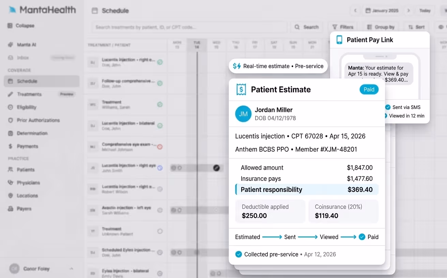Open the Sort dropdown
Screen dimensions: 447x278
[x=416, y=27]
